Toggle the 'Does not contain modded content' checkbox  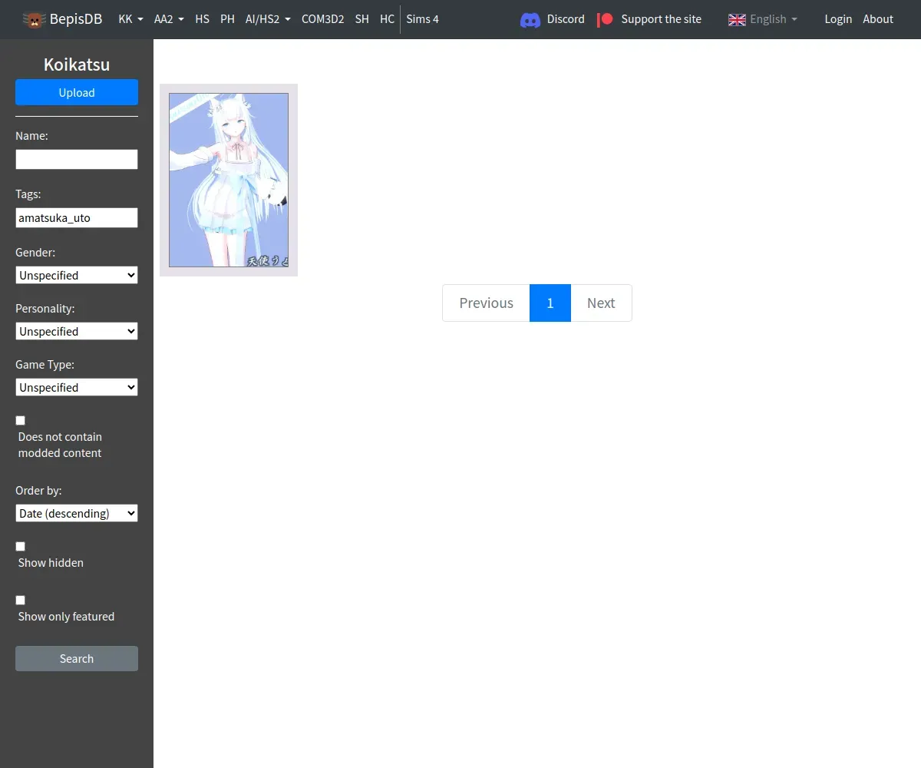coord(21,420)
